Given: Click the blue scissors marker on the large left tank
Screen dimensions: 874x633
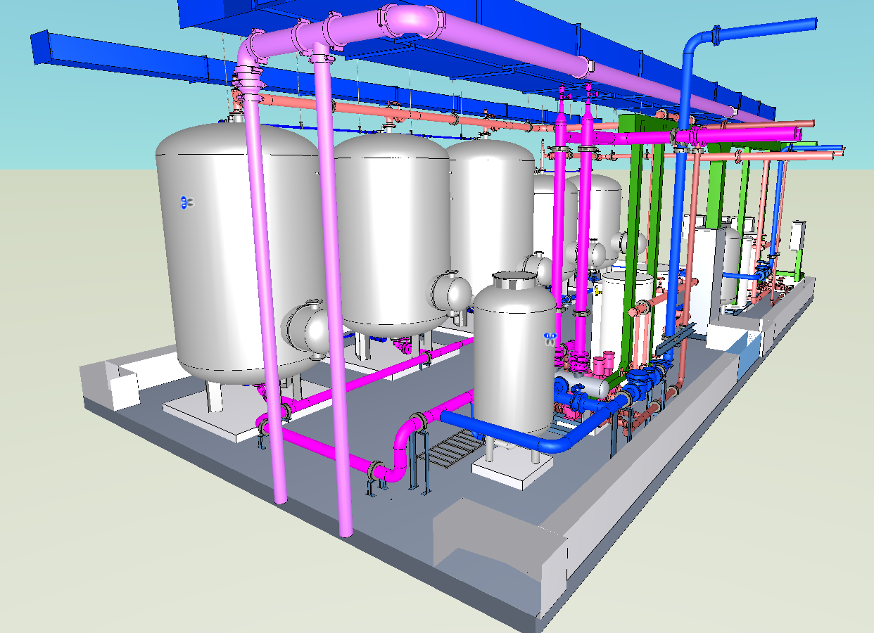Looking at the screenshot, I should (186, 202).
